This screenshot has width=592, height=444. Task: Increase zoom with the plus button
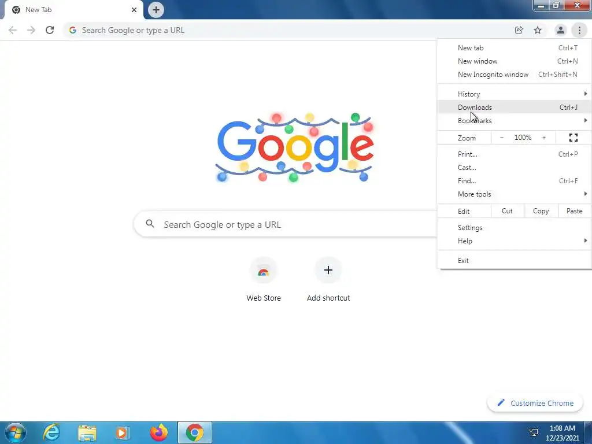tap(544, 138)
